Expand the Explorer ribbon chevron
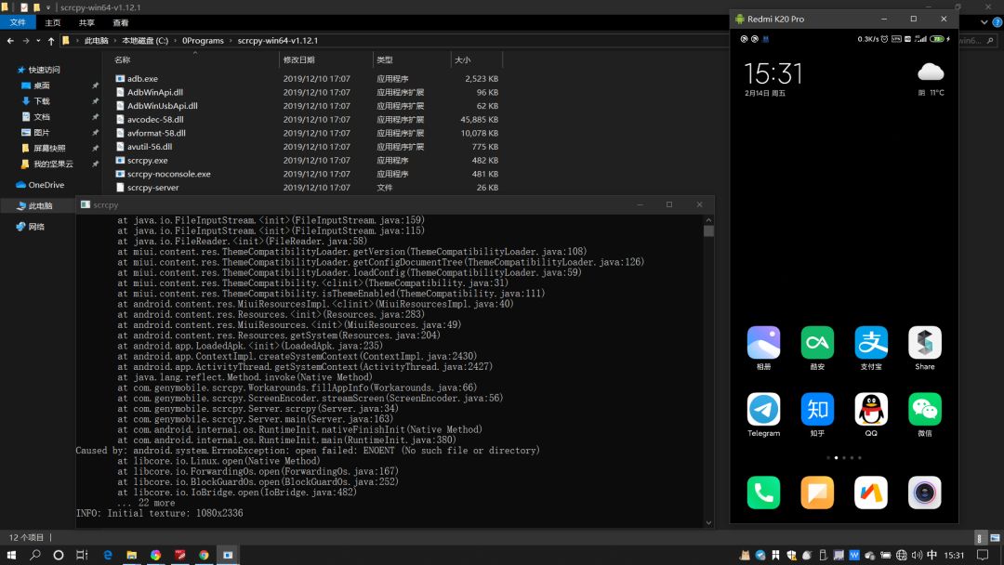1004x565 pixels. 984,22
